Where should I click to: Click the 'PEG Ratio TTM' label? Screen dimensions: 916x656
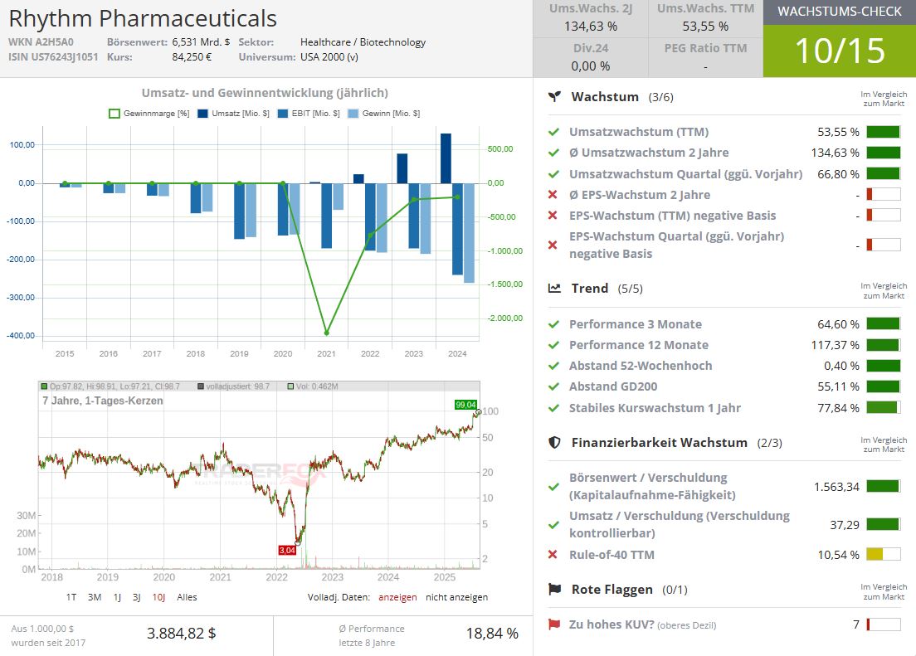706,48
